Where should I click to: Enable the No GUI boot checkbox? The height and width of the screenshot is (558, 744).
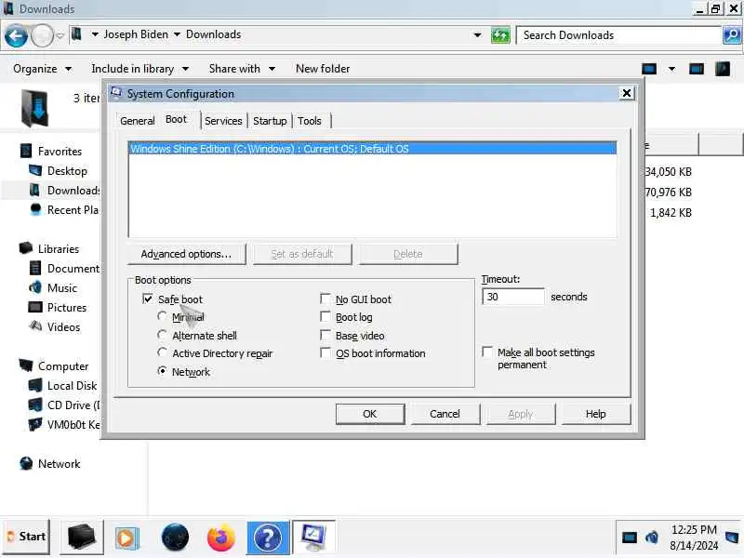[325, 299]
